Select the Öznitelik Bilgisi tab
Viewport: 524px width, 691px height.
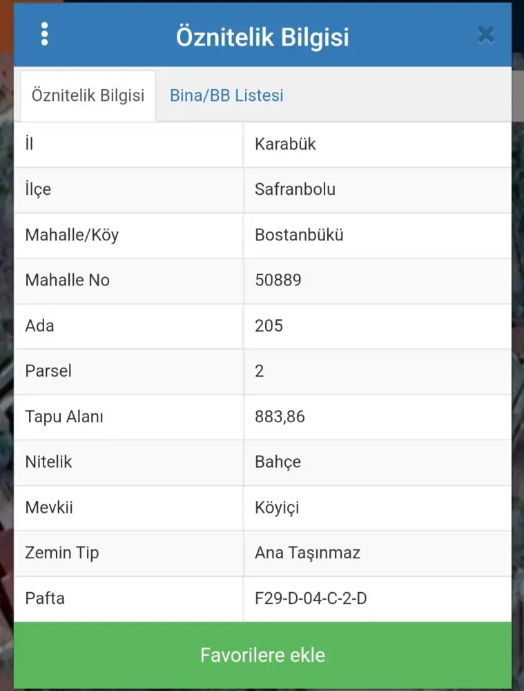(x=88, y=95)
